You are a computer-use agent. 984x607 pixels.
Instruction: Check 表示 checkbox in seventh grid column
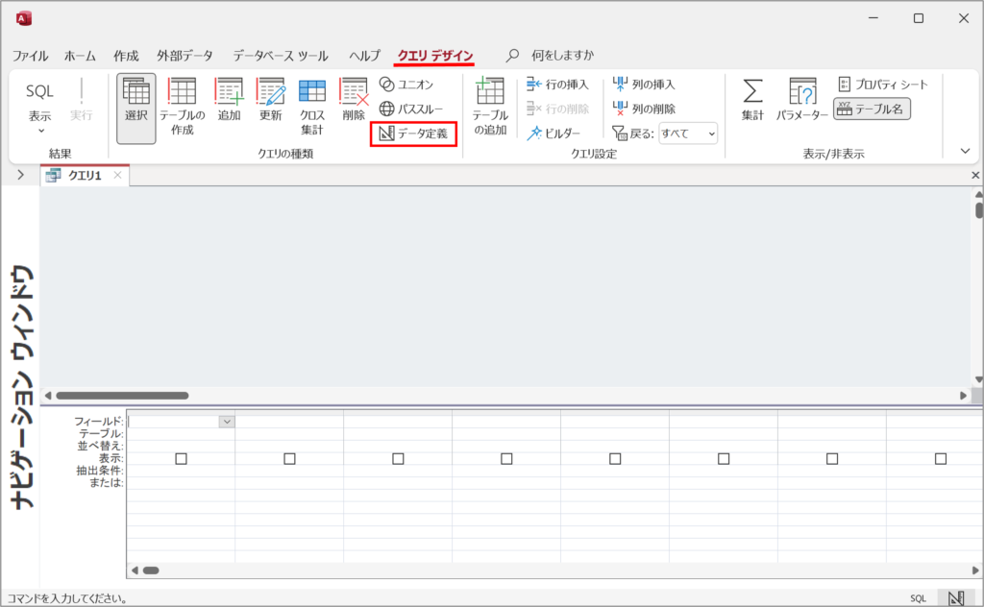click(x=832, y=459)
